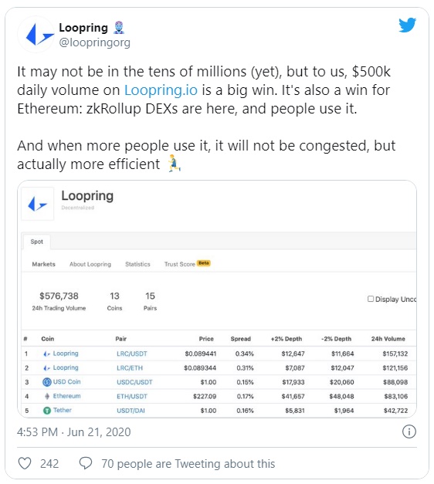This screenshot has height=484, width=434.
Task: Click the USD Coin icon in row 3
Action: (46, 382)
